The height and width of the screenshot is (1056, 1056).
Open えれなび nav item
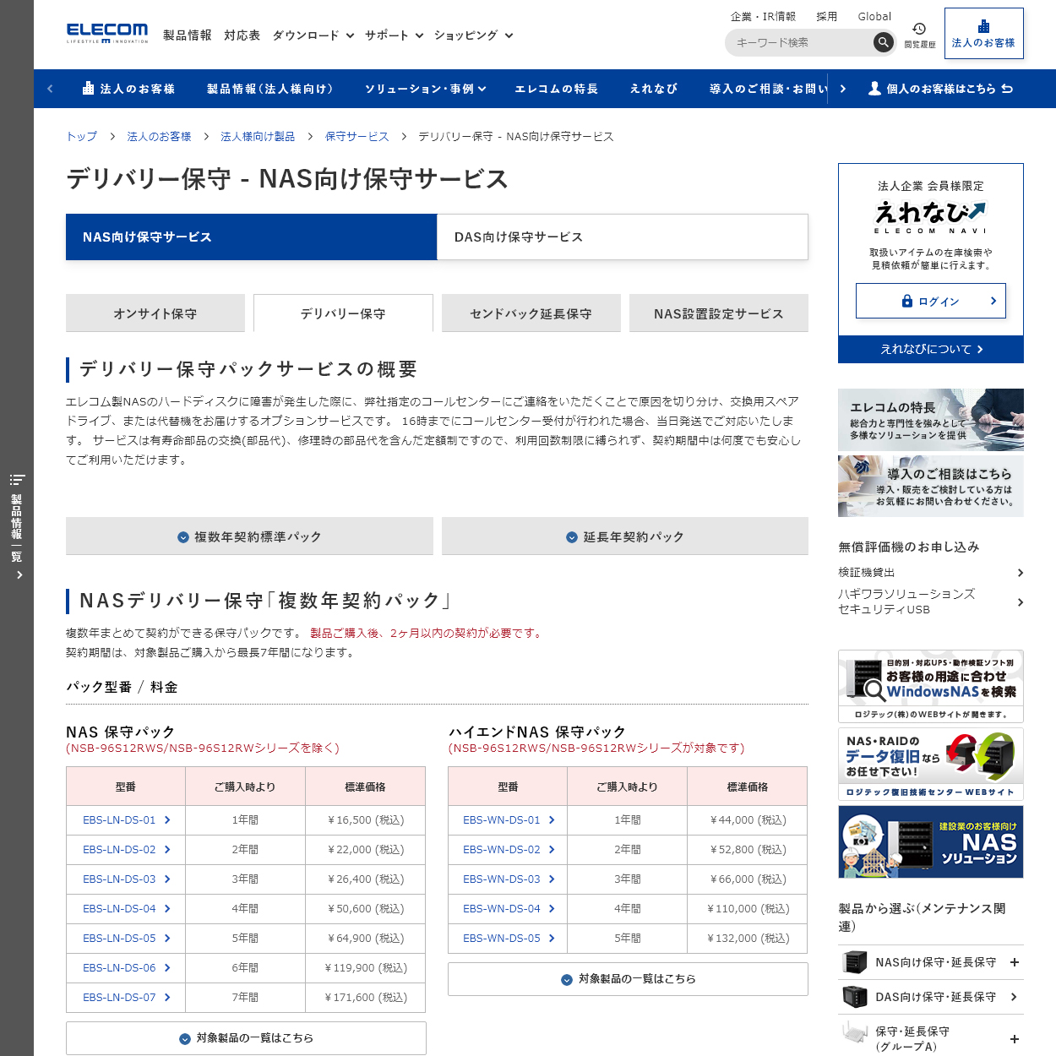click(x=654, y=89)
